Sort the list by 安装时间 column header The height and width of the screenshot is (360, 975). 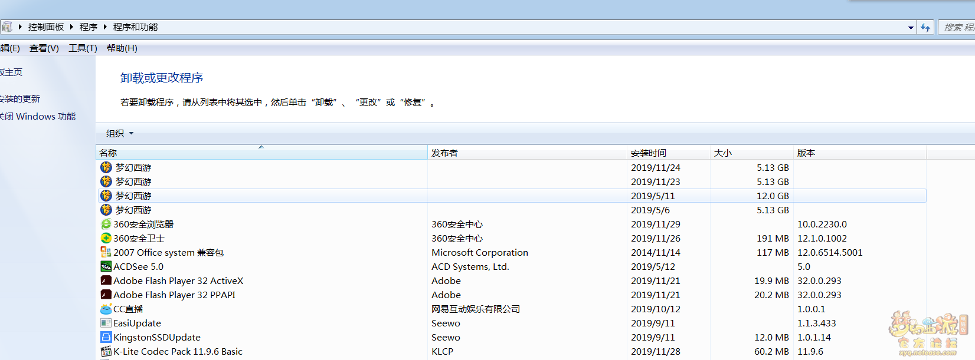(648, 153)
